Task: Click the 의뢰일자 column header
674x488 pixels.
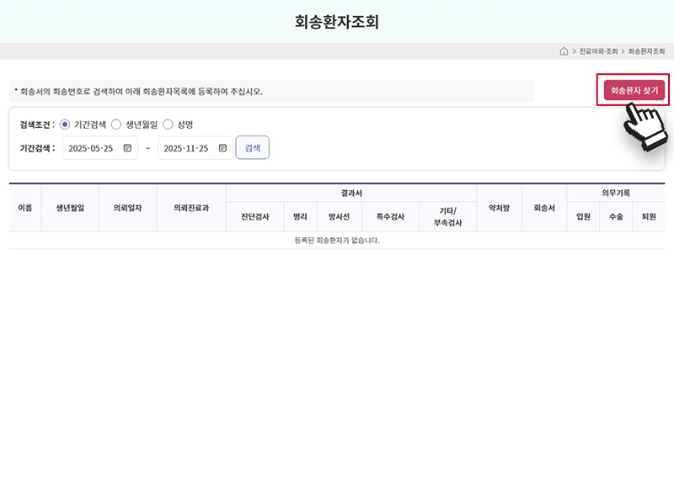Action: click(x=127, y=207)
